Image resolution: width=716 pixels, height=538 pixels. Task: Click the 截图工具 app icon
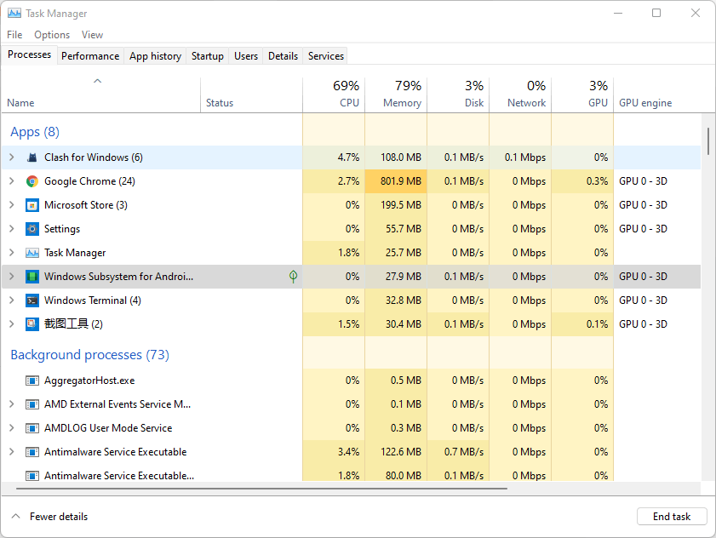[32, 323]
